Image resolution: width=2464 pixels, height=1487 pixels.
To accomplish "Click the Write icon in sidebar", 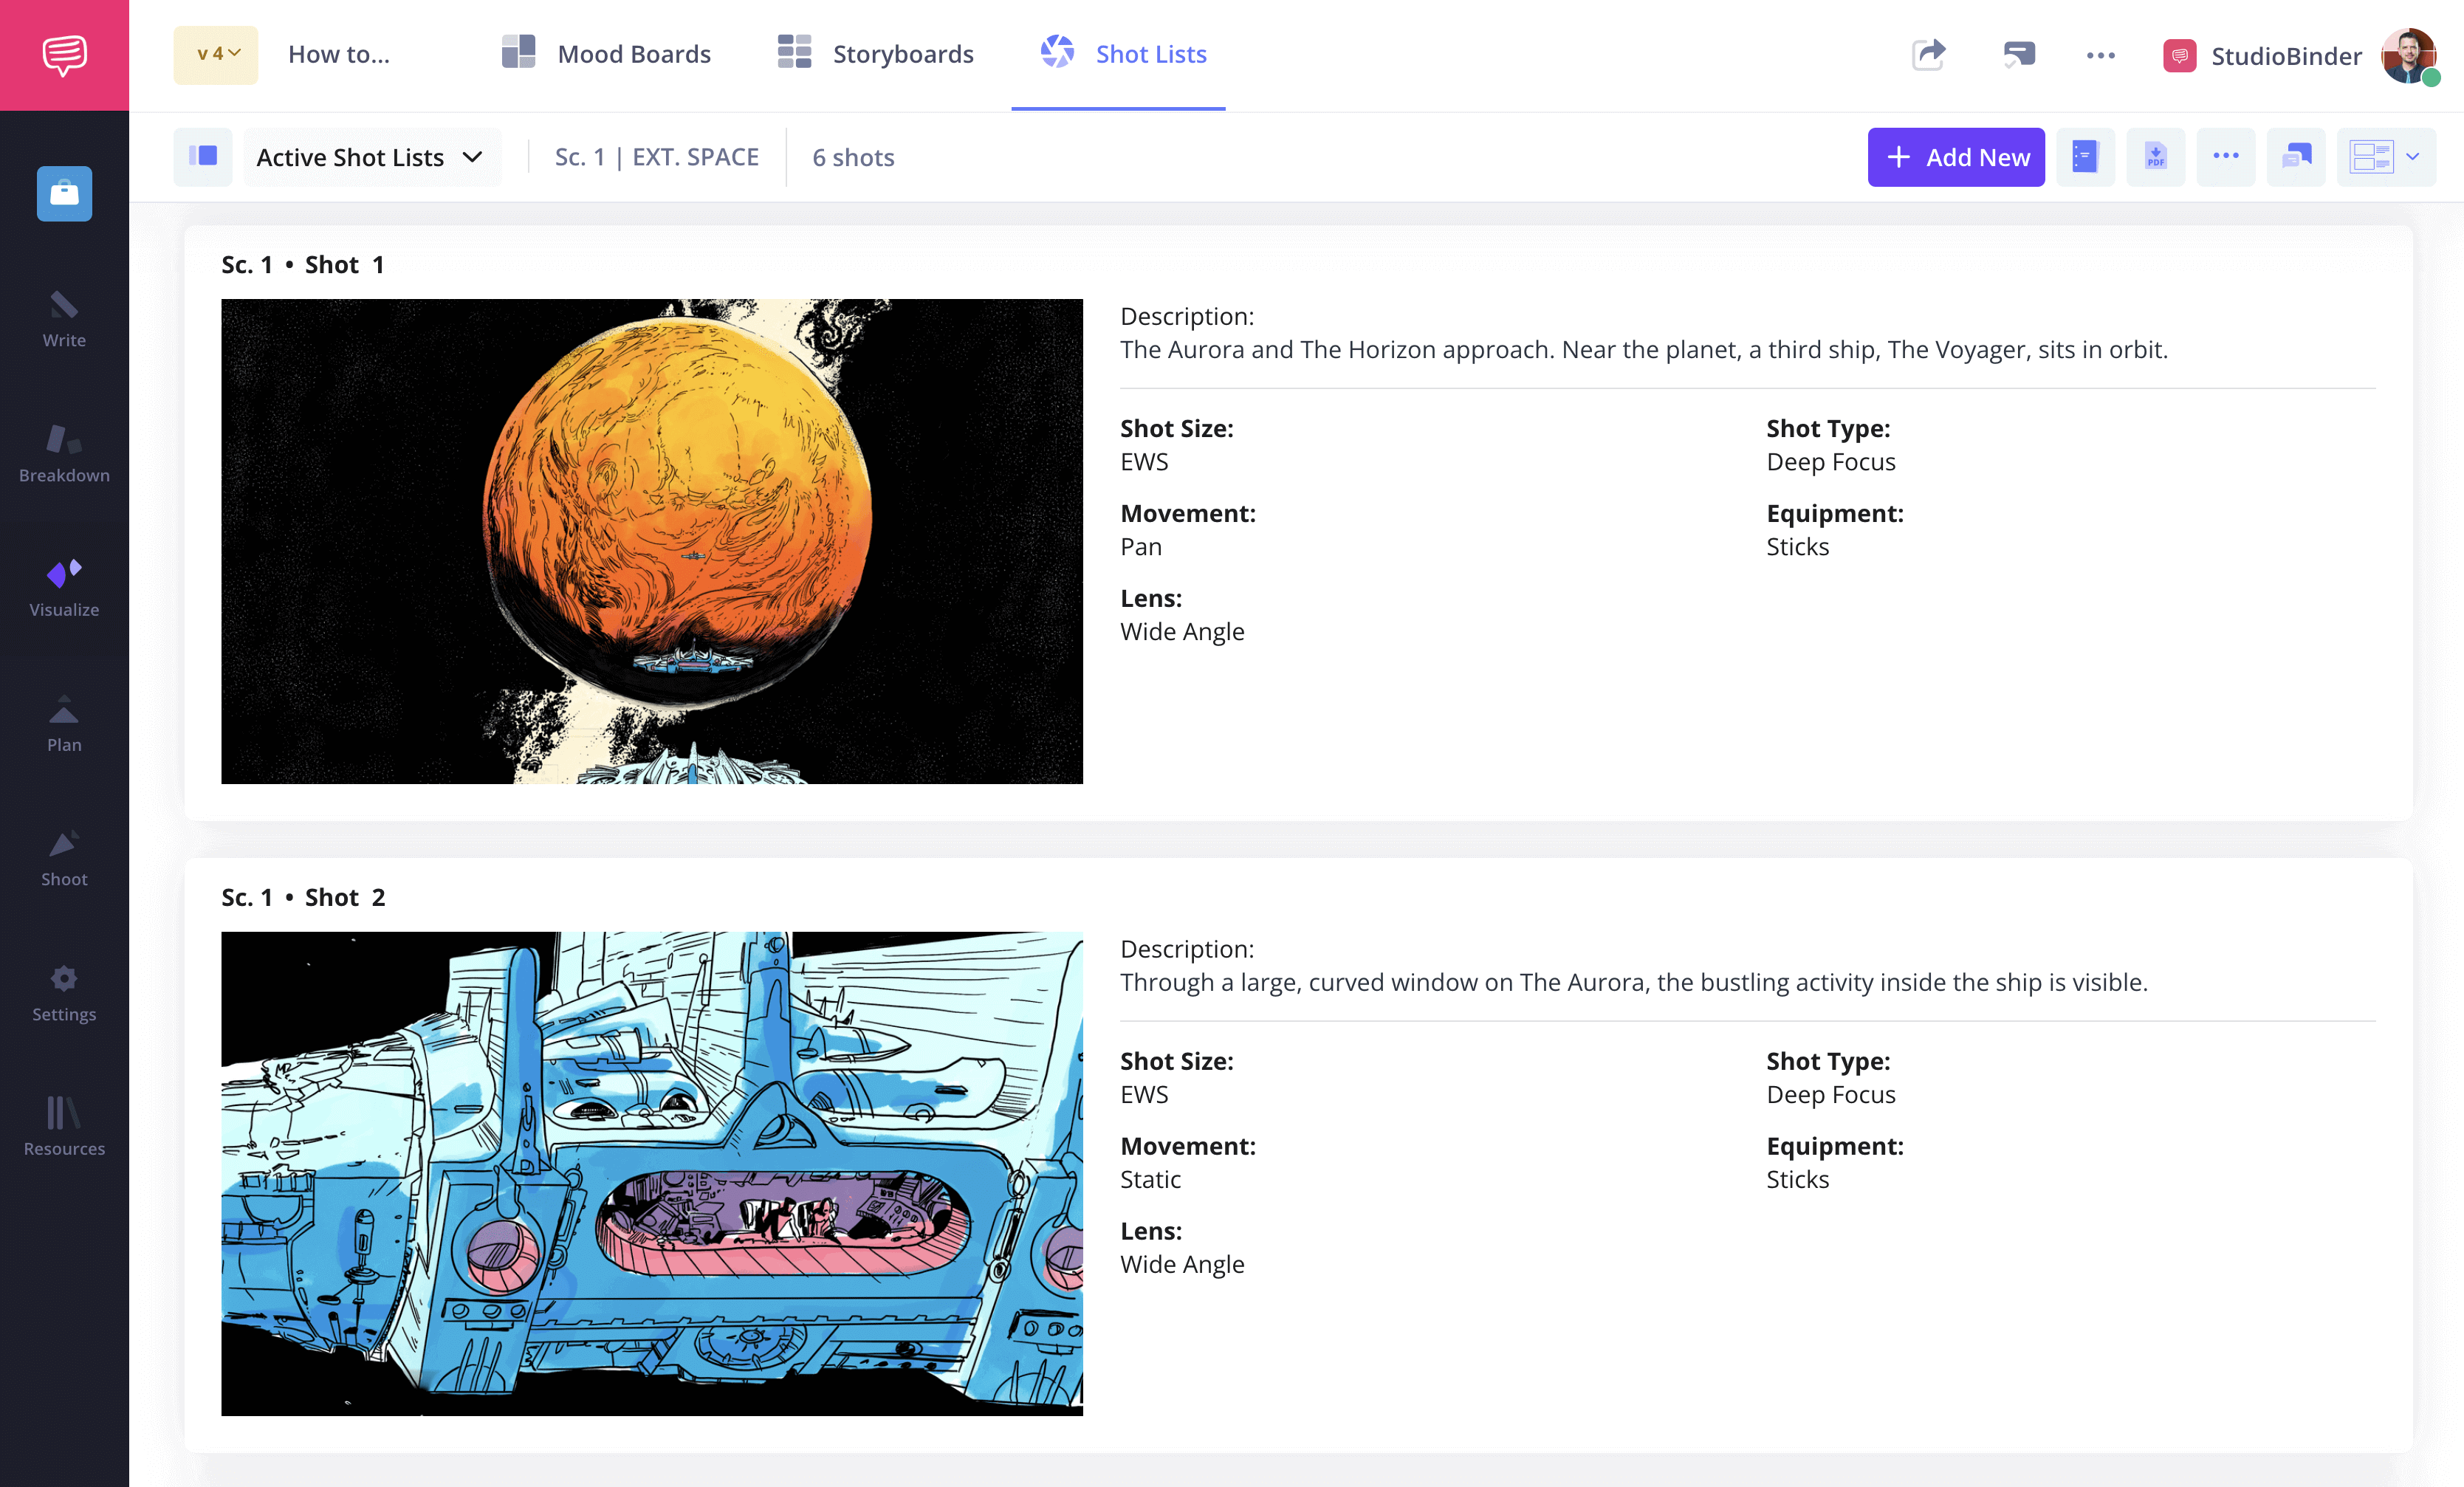I will pos(64,317).
